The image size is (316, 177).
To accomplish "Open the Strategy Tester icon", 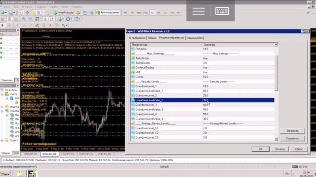I will click(x=47, y=13).
